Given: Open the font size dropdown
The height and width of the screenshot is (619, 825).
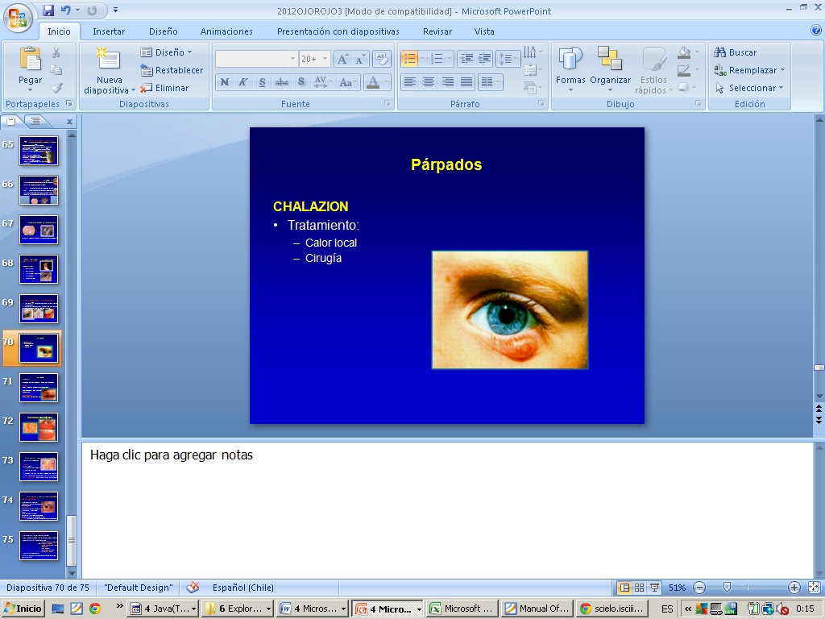Looking at the screenshot, I should [325, 59].
